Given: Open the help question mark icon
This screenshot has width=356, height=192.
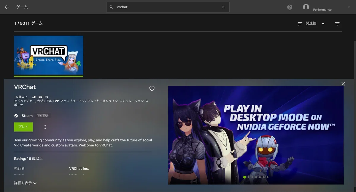Looking at the screenshot, I should [290, 7].
